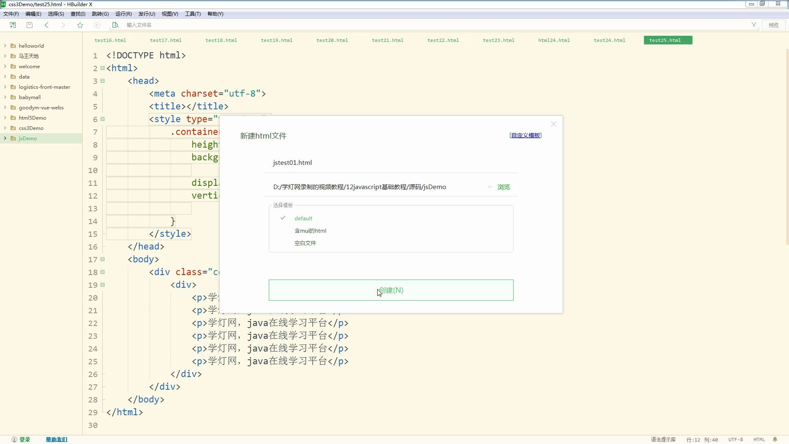Open the 工具(T) menu
Image resolution: width=789 pixels, height=444 pixels.
pyautogui.click(x=192, y=14)
